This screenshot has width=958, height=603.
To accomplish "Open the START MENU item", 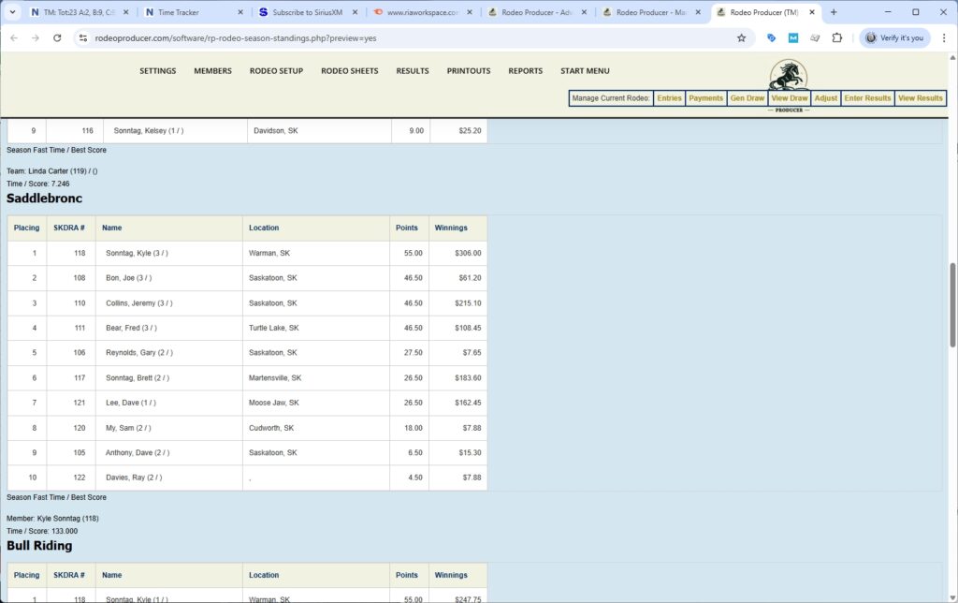I will point(585,70).
